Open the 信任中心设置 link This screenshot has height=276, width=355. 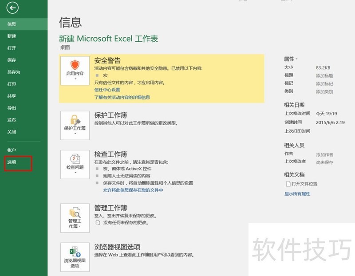107,90
